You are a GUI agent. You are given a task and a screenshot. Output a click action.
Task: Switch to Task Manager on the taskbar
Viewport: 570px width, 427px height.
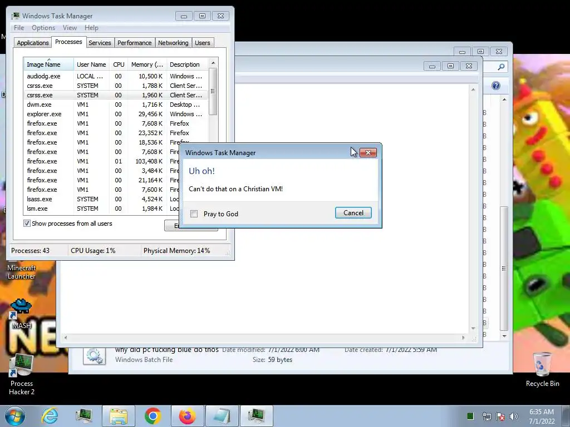click(257, 416)
